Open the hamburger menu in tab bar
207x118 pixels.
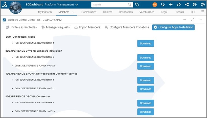203,12
